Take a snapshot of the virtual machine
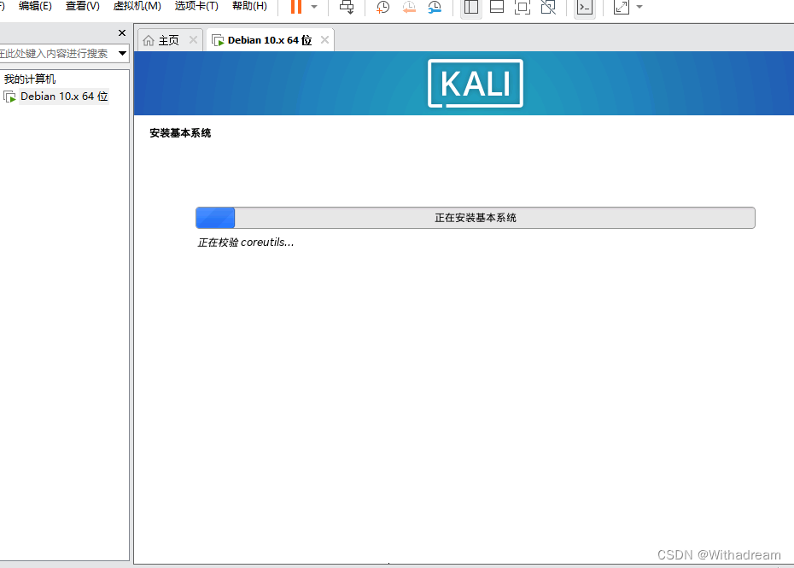This screenshot has height=568, width=794. [x=382, y=7]
